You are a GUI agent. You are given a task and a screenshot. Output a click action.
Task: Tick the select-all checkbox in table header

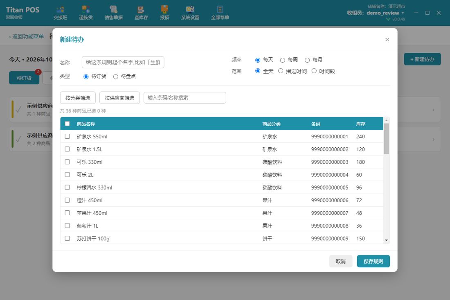67,124
